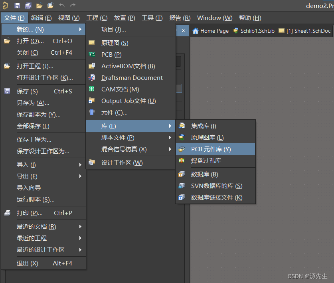The width and height of the screenshot is (334, 283).
Task: Expand the 最近的工程 submenu arrow
Action: (x=80, y=238)
